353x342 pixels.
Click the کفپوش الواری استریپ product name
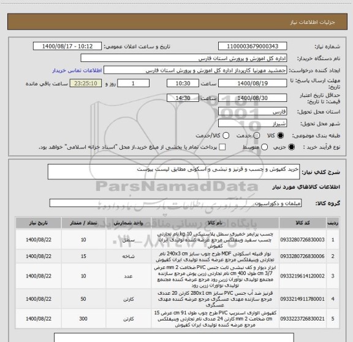click(x=215, y=319)
